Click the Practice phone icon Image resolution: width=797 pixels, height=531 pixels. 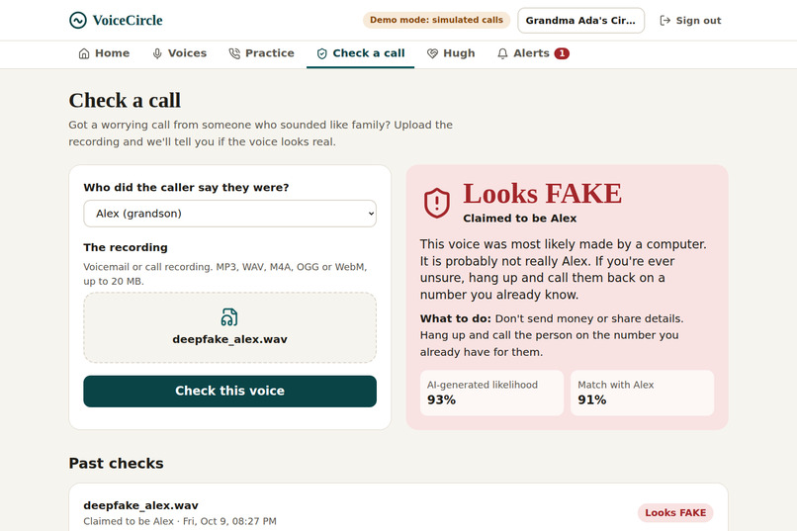(x=234, y=53)
